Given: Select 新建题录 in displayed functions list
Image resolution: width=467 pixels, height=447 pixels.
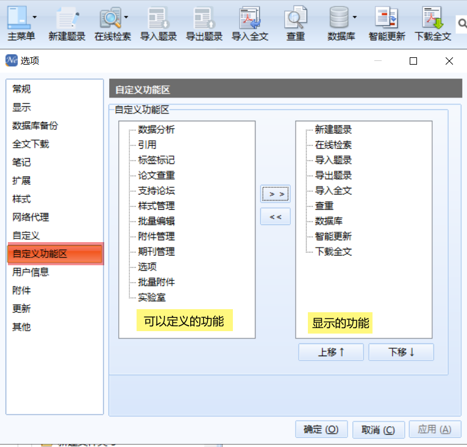Looking at the screenshot, I should point(333,130).
